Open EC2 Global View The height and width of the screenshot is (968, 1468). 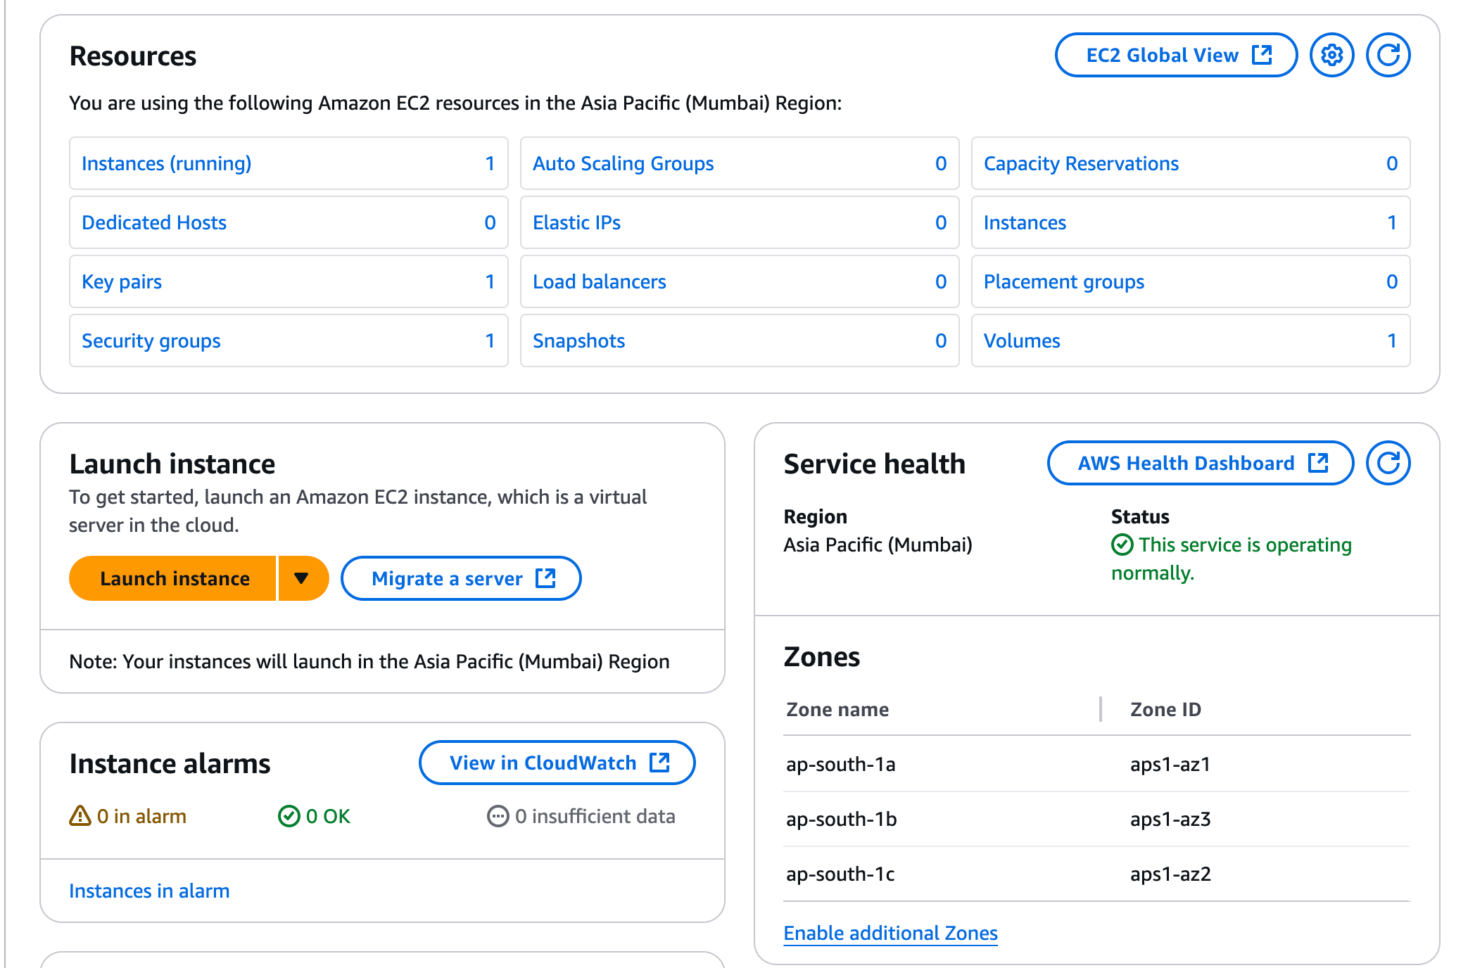1176,55
